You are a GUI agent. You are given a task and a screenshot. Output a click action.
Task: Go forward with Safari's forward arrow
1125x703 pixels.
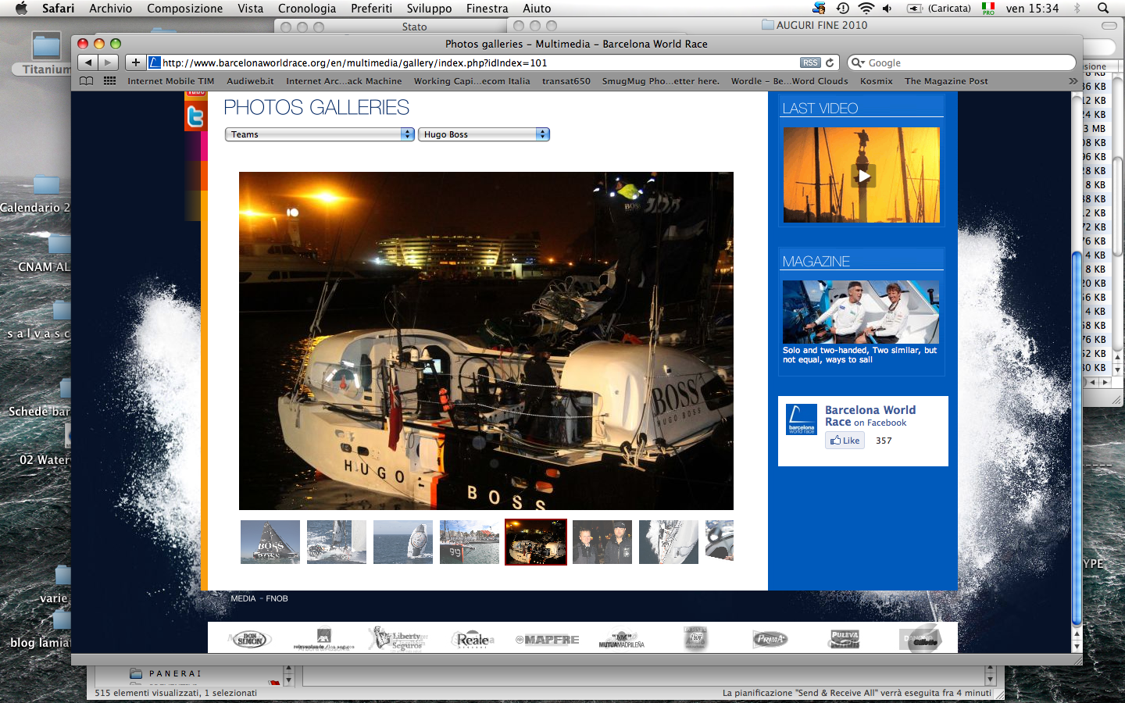coord(109,62)
